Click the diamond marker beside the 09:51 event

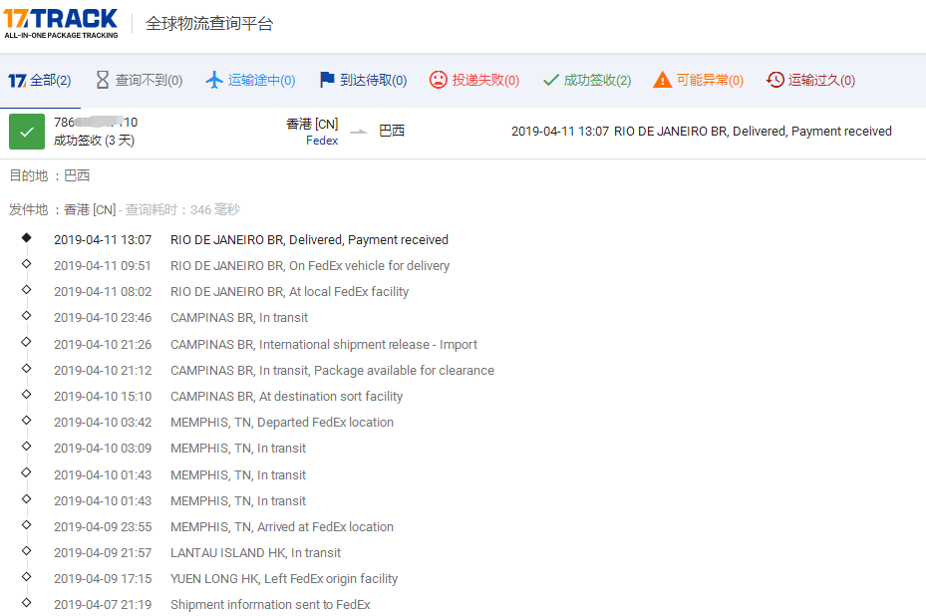pos(26,265)
